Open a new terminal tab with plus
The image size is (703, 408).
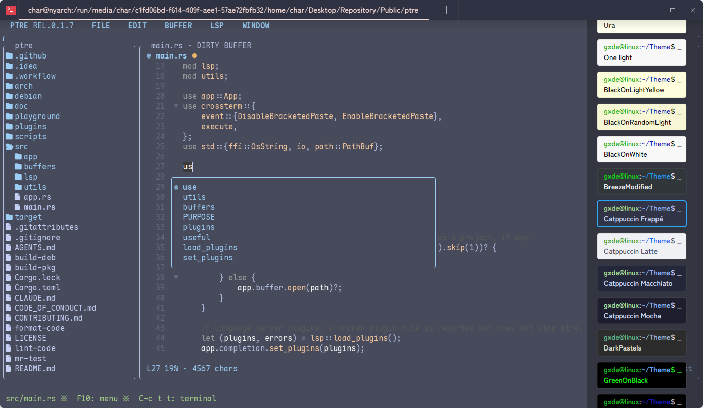[x=446, y=10]
